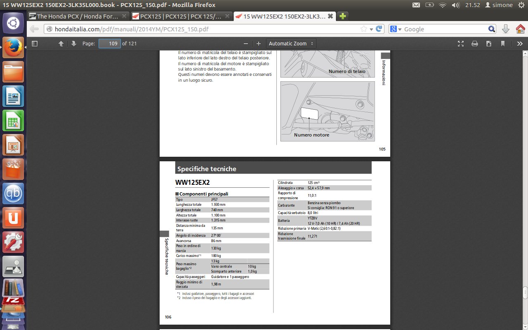Switch PDF to presentation mode
The width and height of the screenshot is (528, 330).
pyautogui.click(x=461, y=44)
